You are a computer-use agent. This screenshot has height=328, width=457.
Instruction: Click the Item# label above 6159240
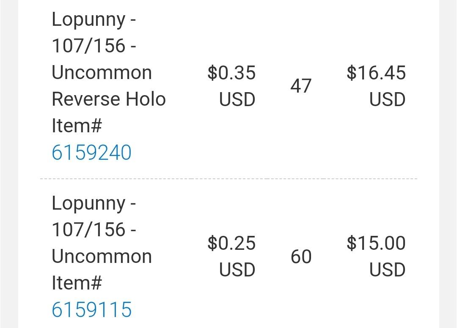77,126
